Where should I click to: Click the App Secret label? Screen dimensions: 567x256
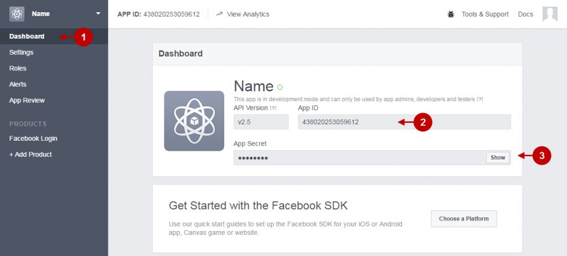point(250,144)
